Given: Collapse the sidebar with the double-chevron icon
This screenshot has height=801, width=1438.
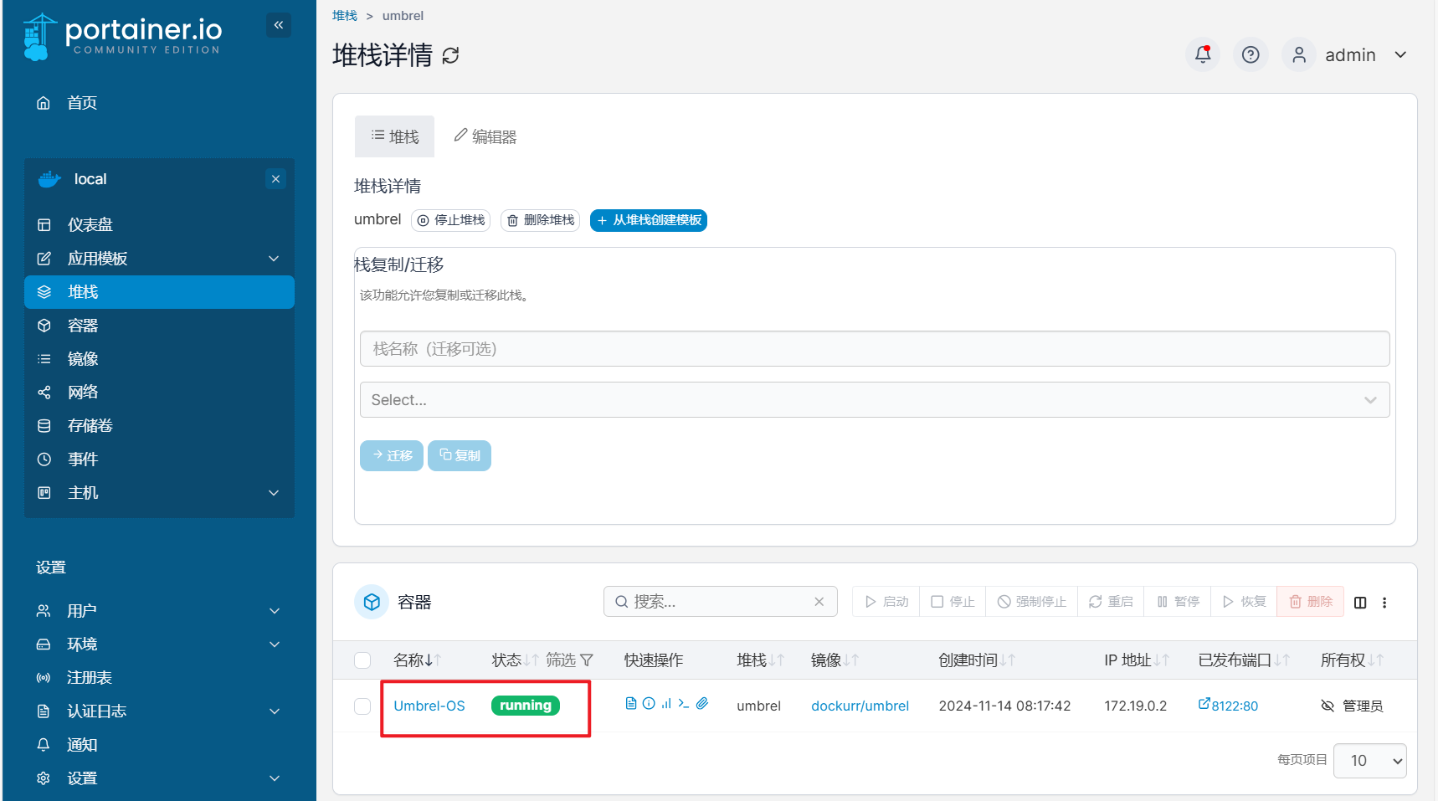Looking at the screenshot, I should point(279,25).
